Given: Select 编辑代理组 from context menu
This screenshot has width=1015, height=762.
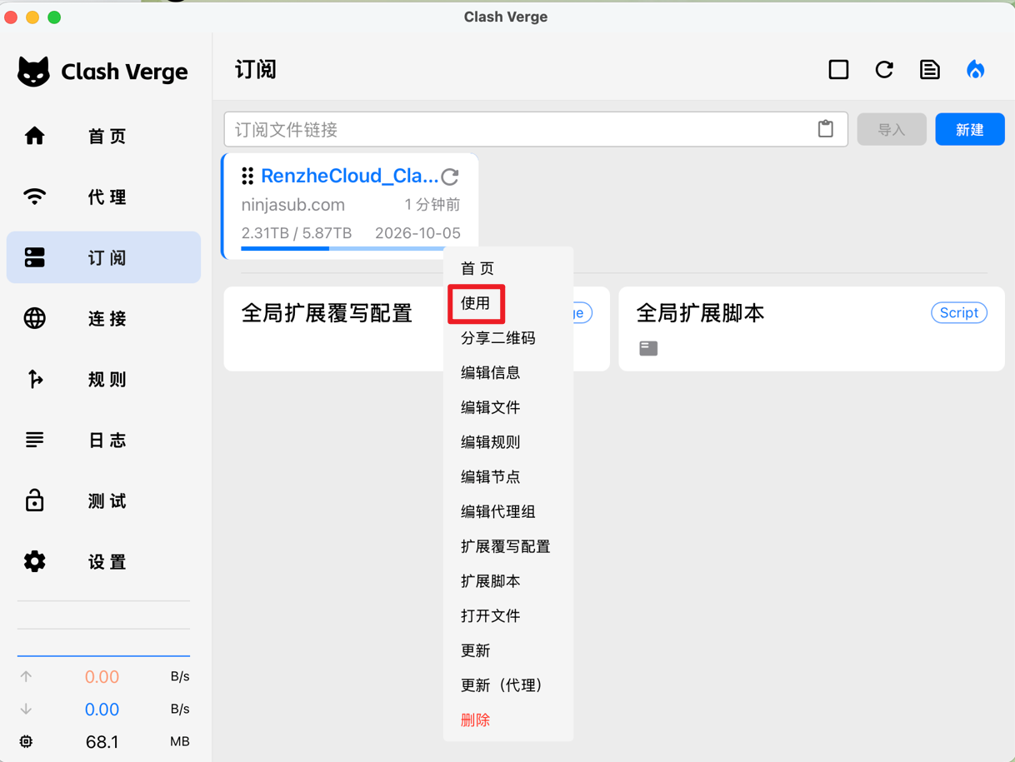Looking at the screenshot, I should 508,511.
